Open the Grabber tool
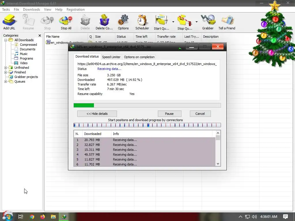This screenshot has width=295, height=221. pyautogui.click(x=208, y=22)
